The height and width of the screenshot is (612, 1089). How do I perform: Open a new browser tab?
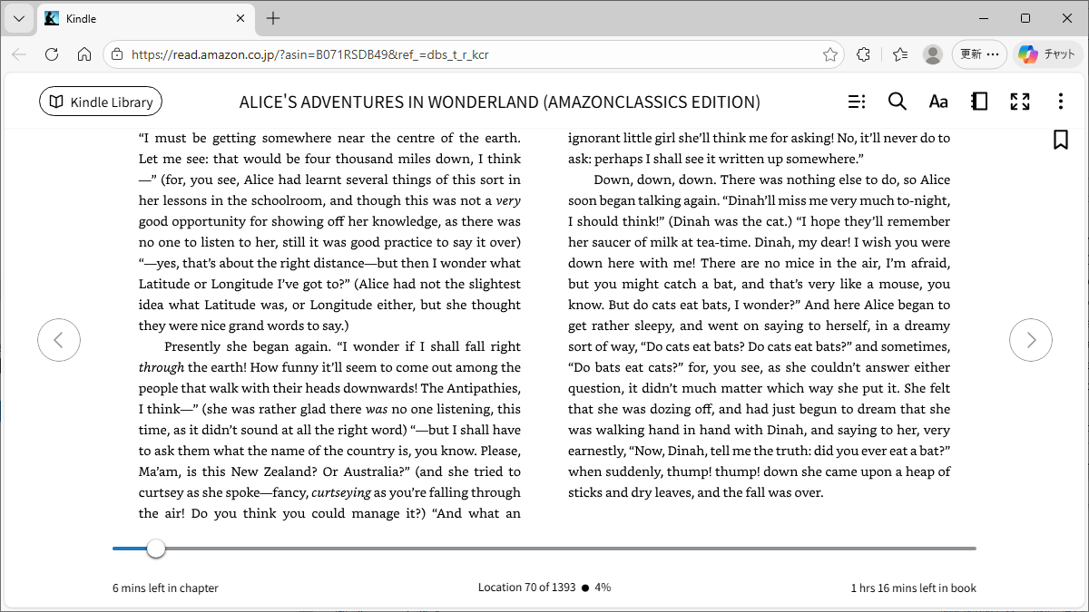click(x=273, y=18)
